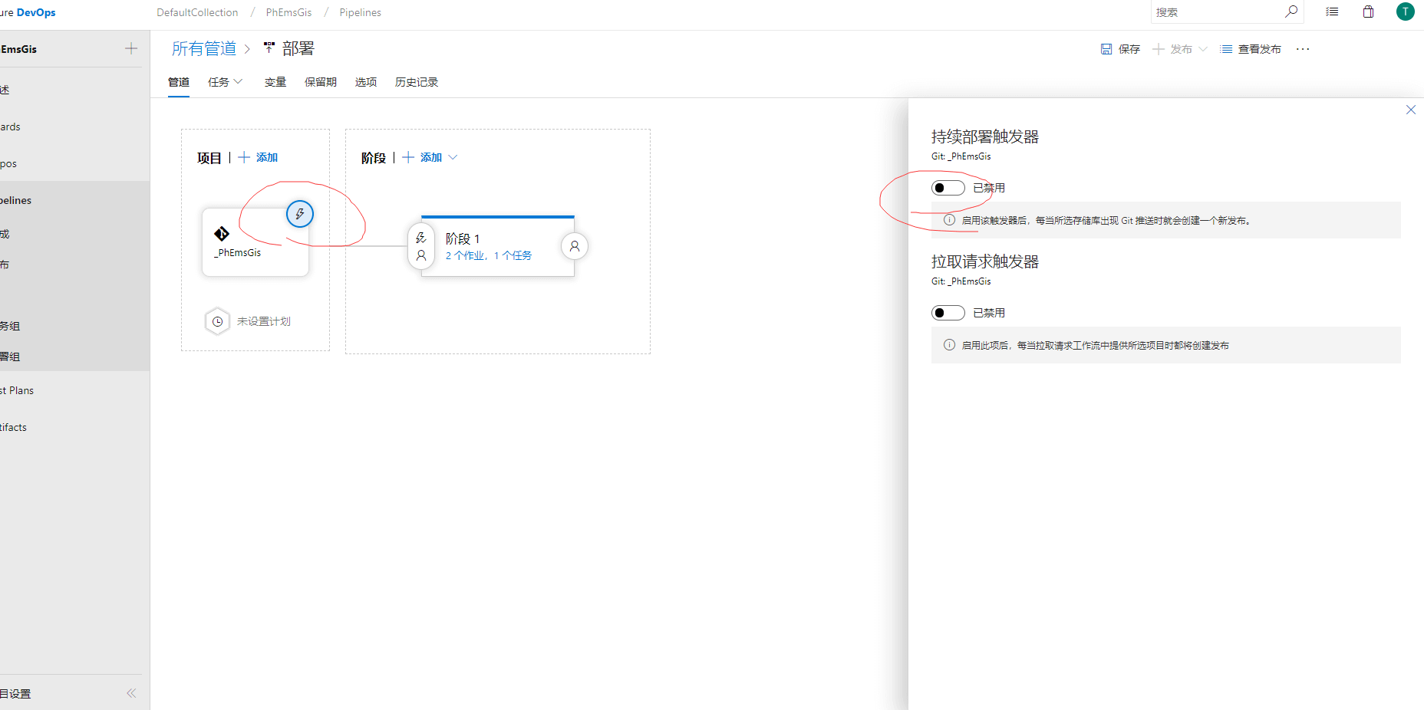Open the task list icon in header

click(x=1332, y=12)
